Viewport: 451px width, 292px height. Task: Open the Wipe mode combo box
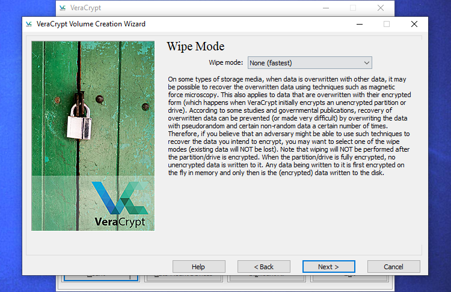pos(309,62)
